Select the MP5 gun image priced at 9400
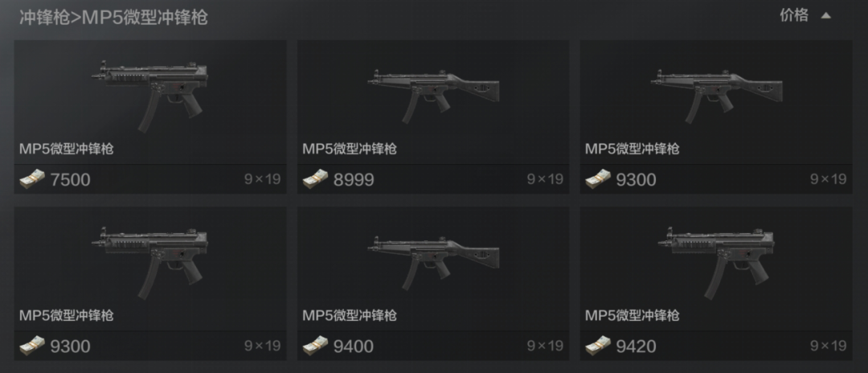Image resolution: width=868 pixels, height=373 pixels. tap(433, 263)
